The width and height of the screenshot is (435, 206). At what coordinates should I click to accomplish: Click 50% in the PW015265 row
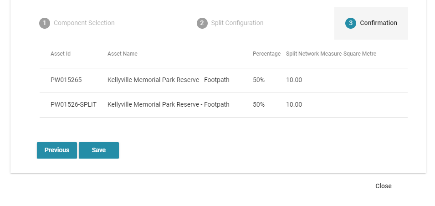tap(259, 80)
